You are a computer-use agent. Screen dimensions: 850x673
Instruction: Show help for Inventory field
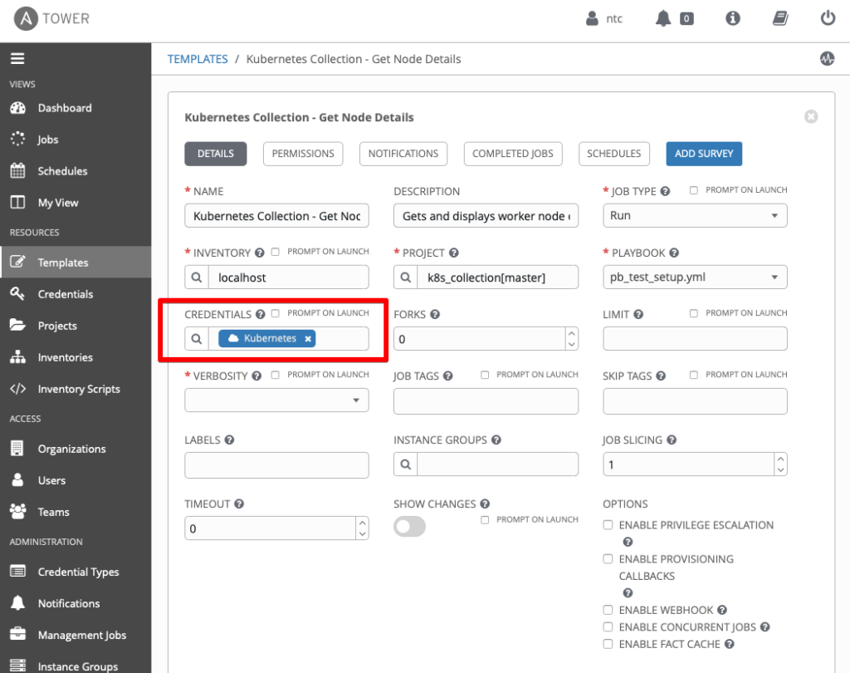(260, 253)
